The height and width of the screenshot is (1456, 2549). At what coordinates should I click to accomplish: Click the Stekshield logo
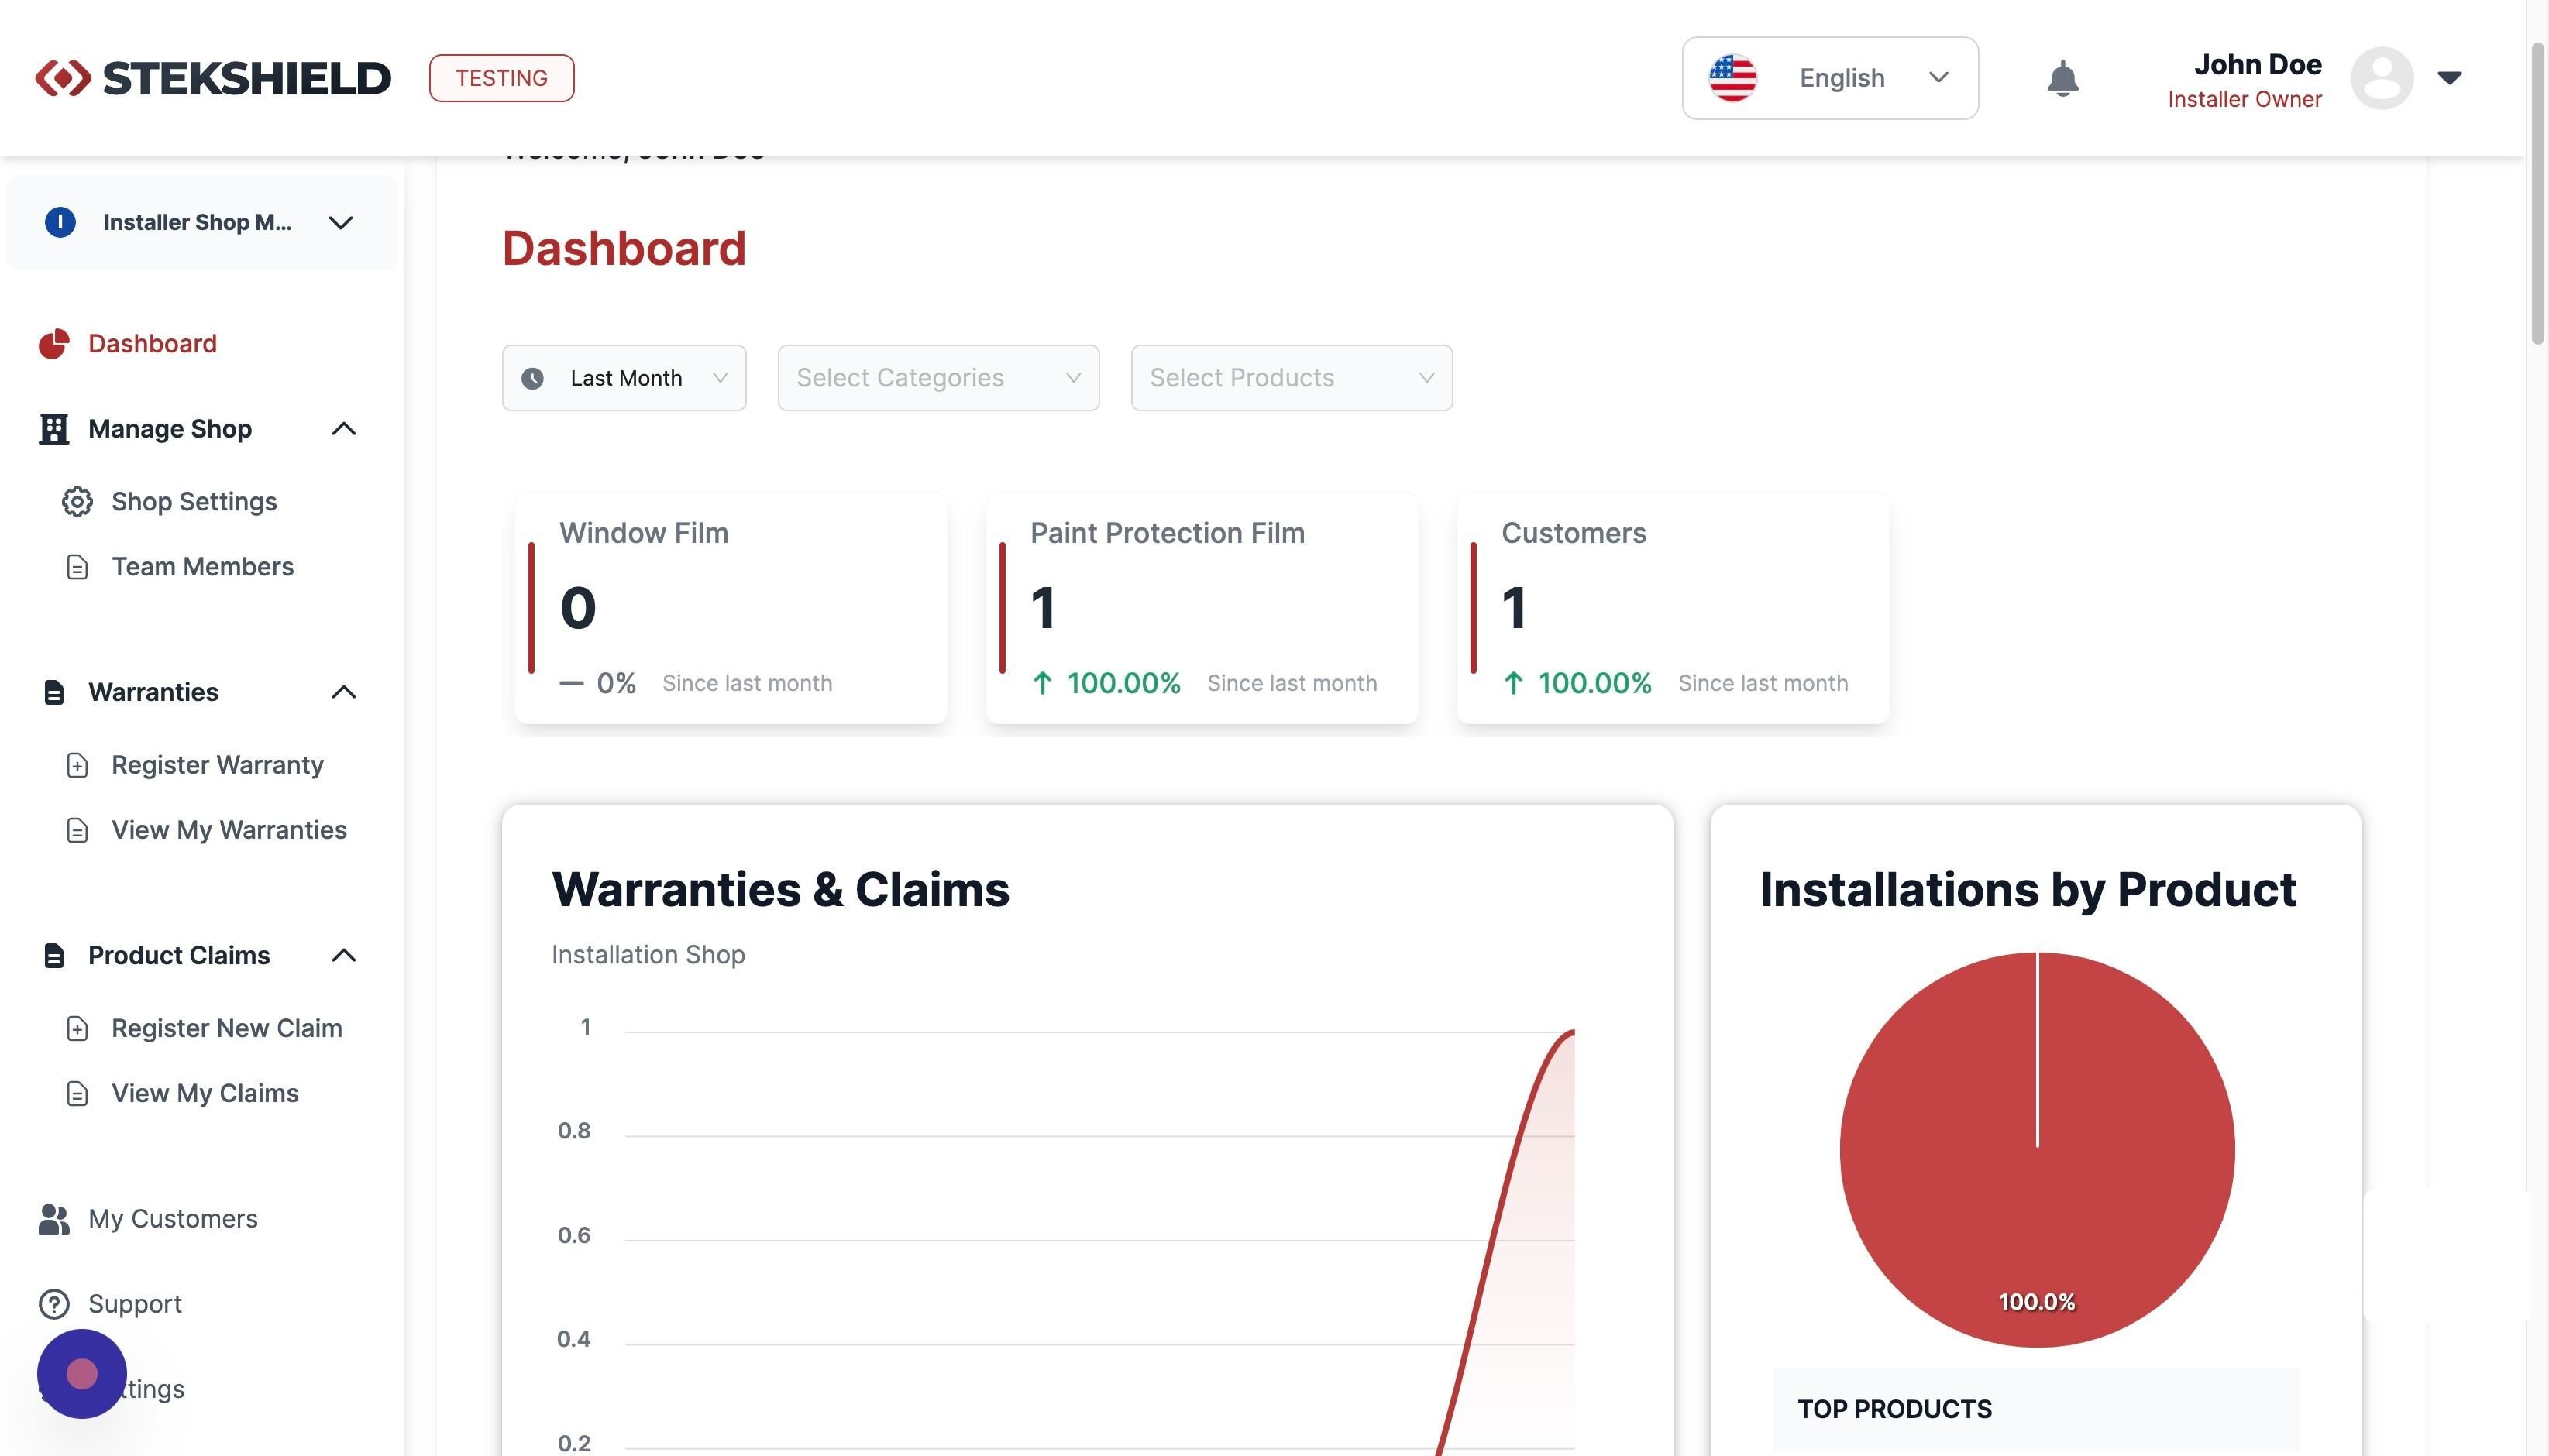pyautogui.click(x=213, y=78)
